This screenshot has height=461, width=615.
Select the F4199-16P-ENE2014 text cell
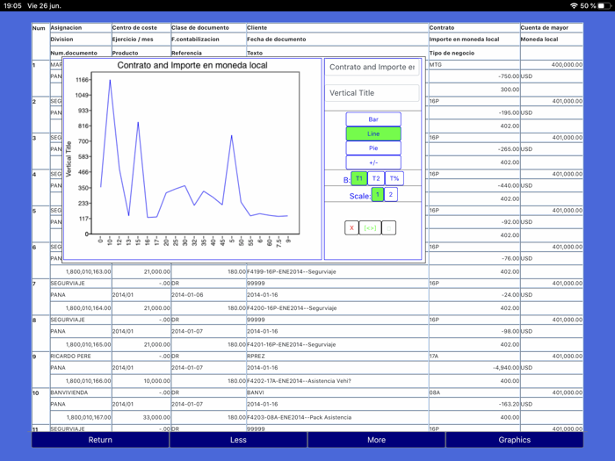(337, 271)
